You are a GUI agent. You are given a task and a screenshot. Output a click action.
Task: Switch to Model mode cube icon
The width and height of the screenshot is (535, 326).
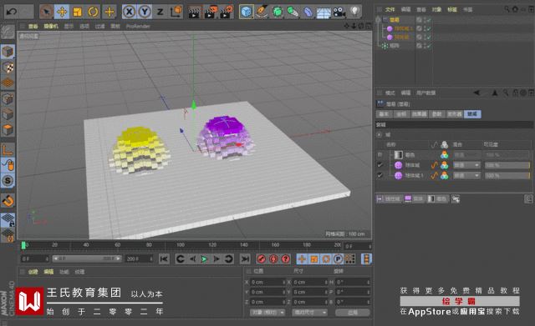[8, 52]
